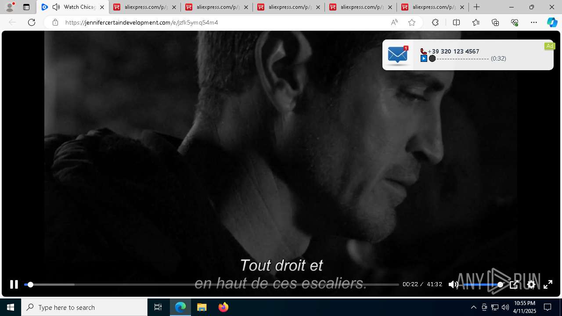Open the Favorites list
This screenshot has height=316, width=562.
click(476, 22)
